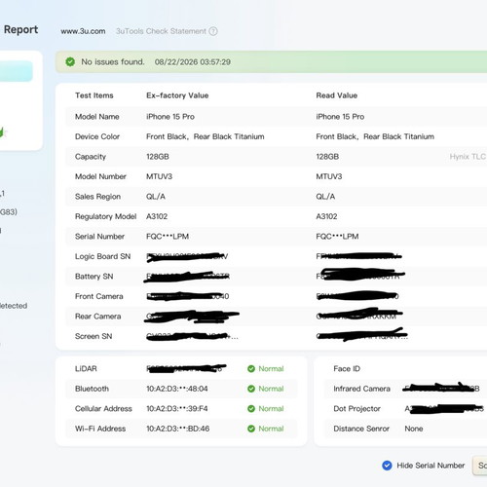Click the teal highlighted button in left panel
This screenshot has width=487, height=487.
click(x=16, y=71)
